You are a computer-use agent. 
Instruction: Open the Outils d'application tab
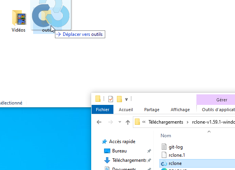point(218,110)
